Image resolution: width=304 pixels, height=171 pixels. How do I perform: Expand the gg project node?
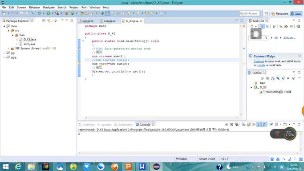4,53
